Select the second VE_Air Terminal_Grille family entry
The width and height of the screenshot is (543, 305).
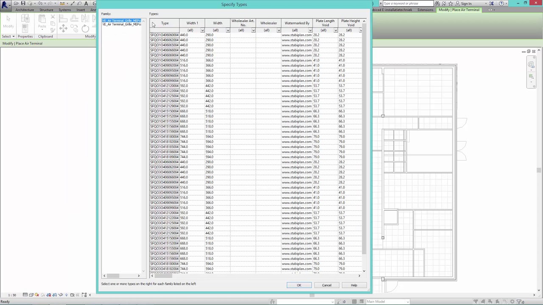122,25
